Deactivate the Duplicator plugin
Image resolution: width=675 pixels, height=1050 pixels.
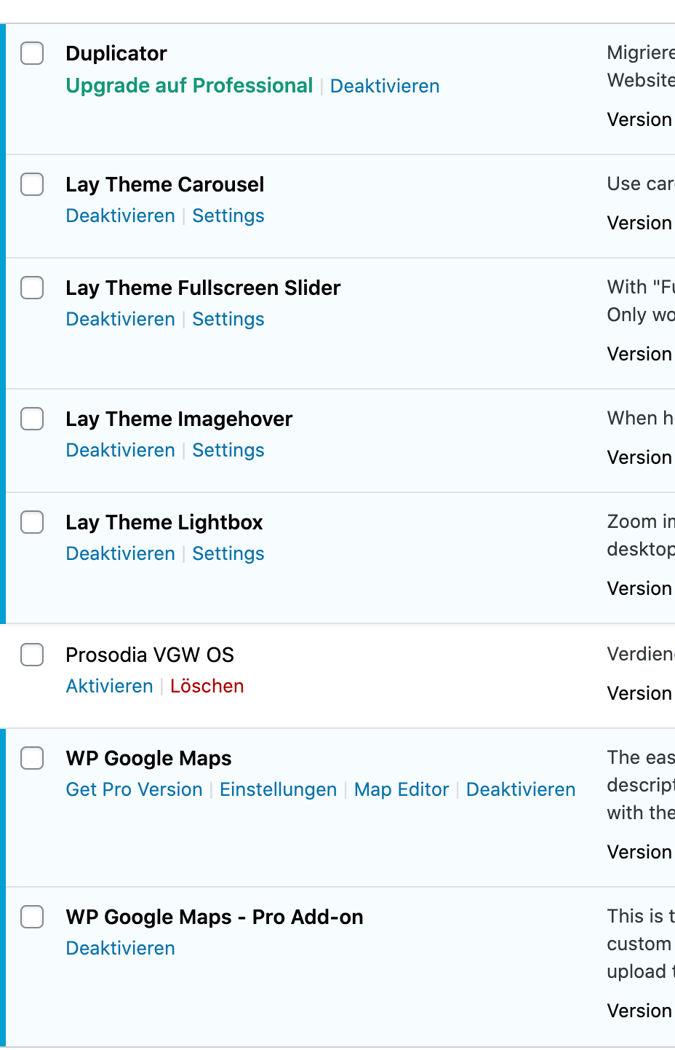[384, 86]
